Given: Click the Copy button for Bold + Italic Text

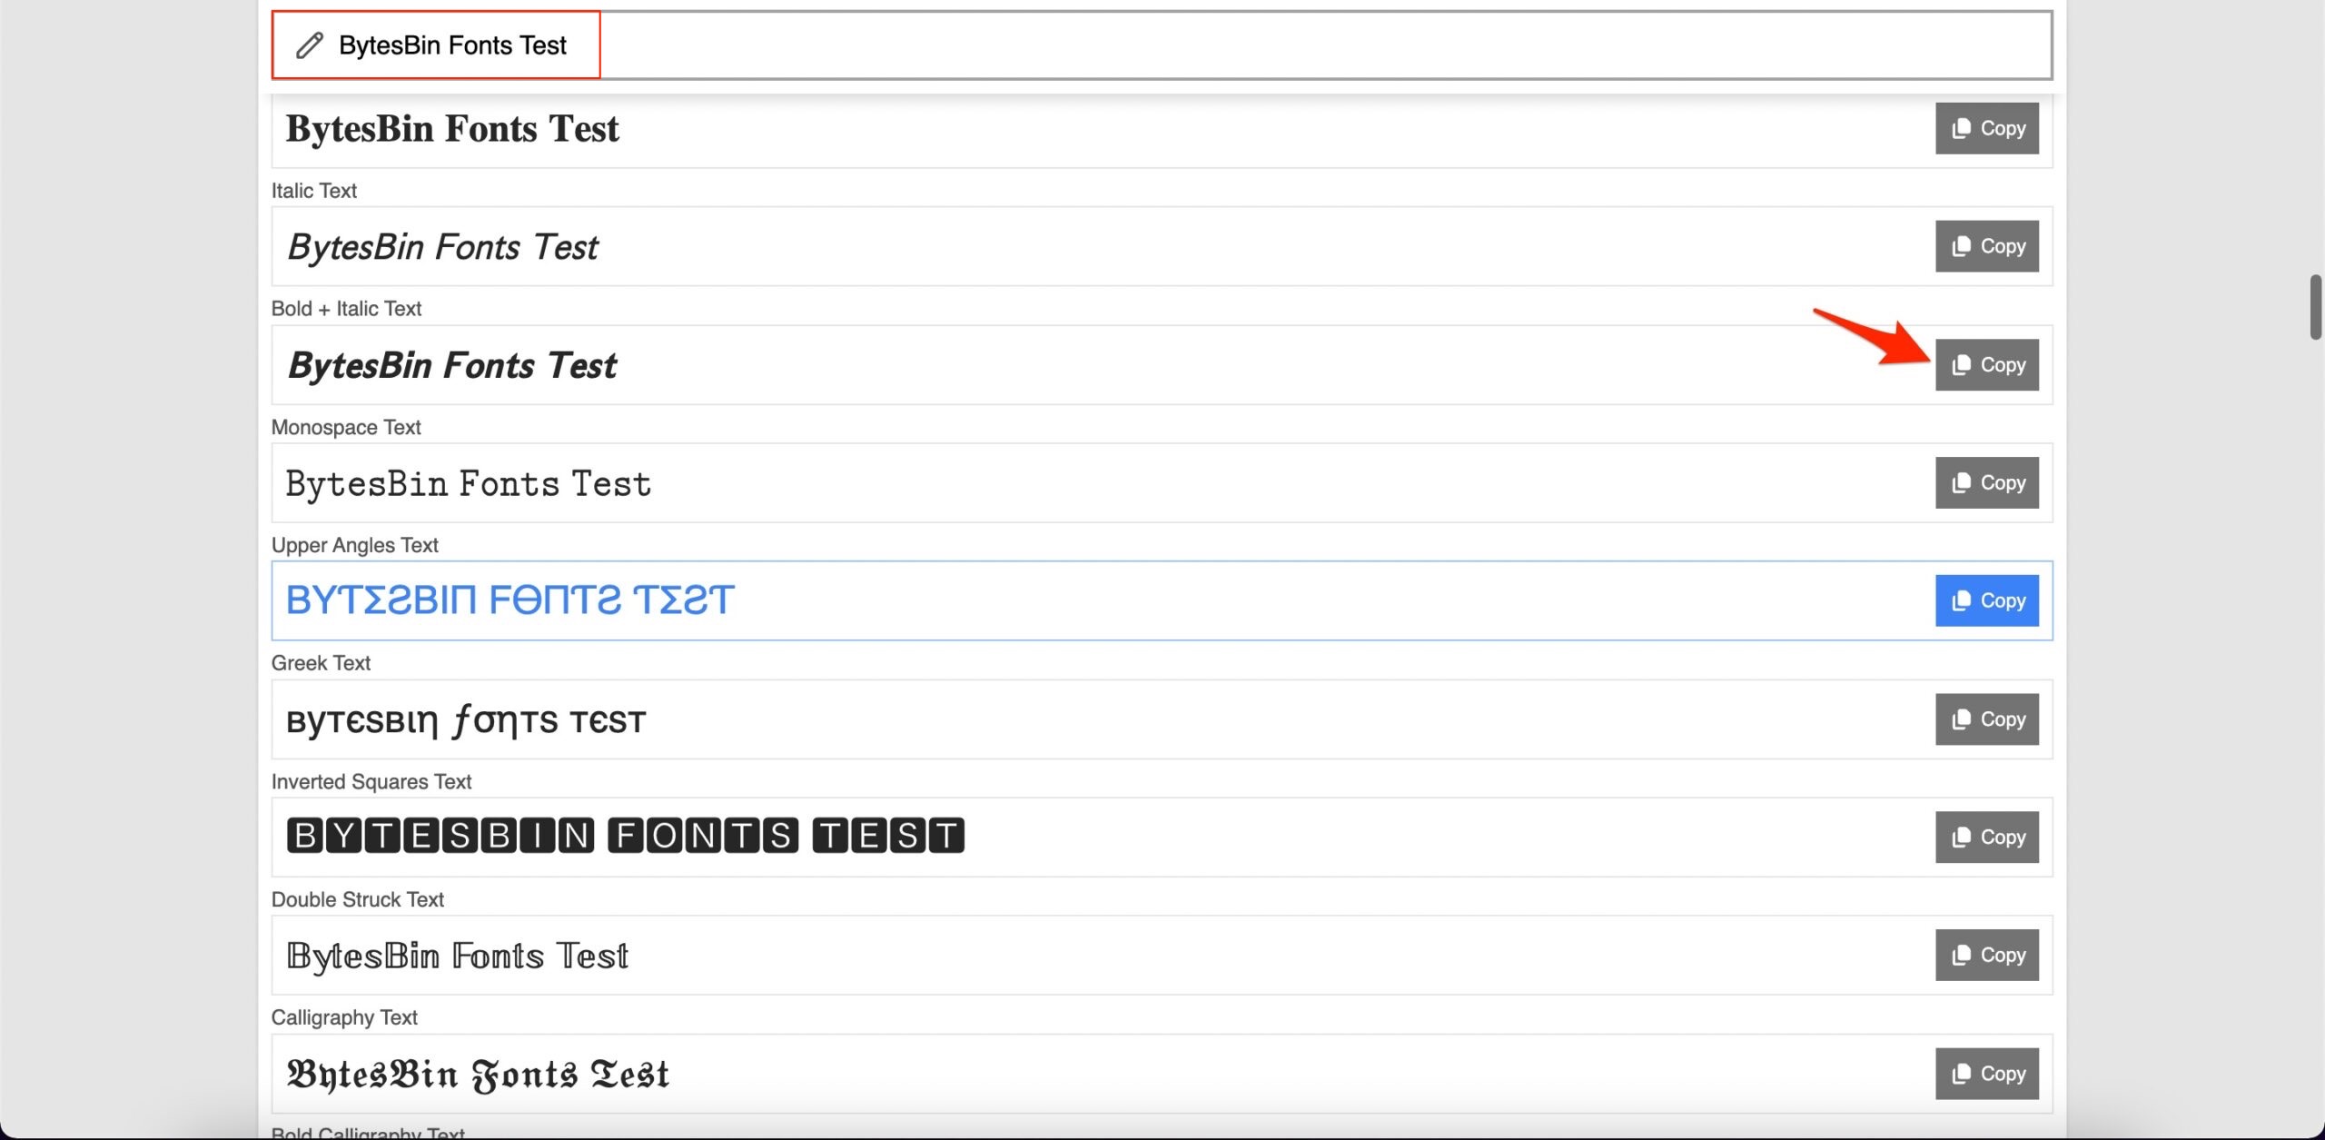Looking at the screenshot, I should coord(1987,364).
